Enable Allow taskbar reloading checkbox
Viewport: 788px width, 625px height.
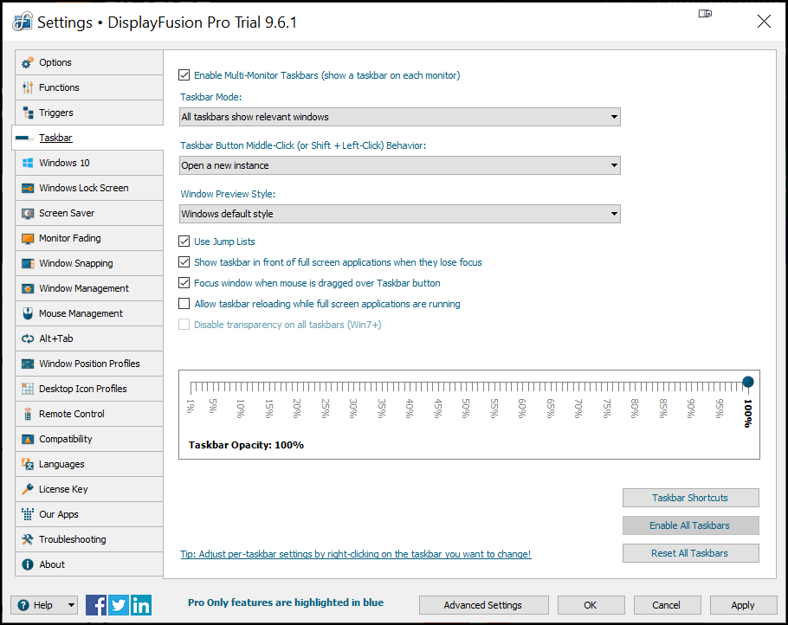(184, 304)
